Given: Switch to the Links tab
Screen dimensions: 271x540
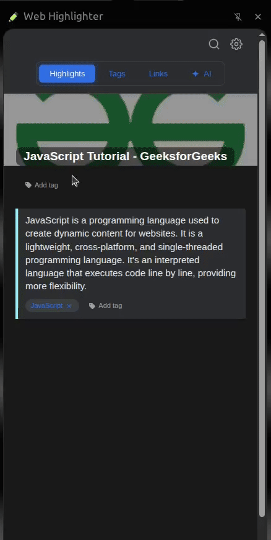Looking at the screenshot, I should (x=158, y=74).
